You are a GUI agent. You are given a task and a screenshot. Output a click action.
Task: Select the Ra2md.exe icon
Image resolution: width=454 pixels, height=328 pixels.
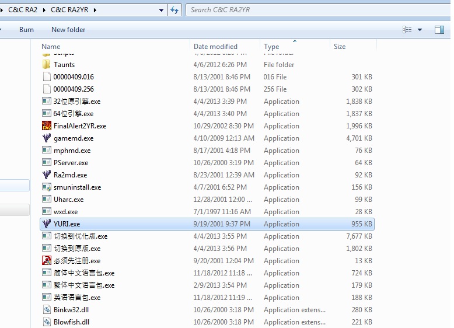tap(47, 175)
